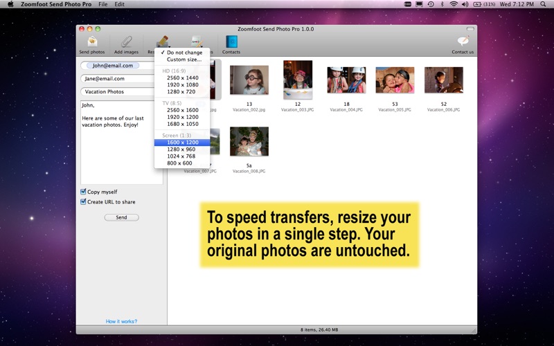Click the John@email.com recipient token
554x346 pixels.
[x=113, y=65]
